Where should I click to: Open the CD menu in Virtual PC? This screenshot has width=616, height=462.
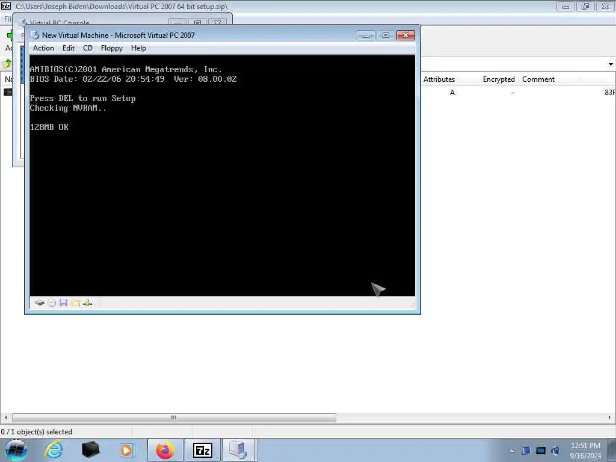tap(88, 48)
